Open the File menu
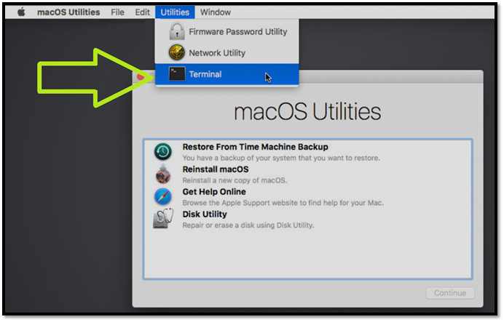The width and height of the screenshot is (504, 322). pyautogui.click(x=117, y=12)
